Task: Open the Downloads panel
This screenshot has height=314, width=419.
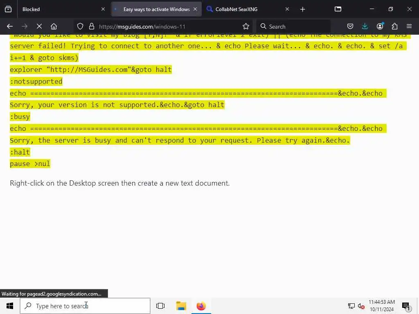Action: [365, 27]
